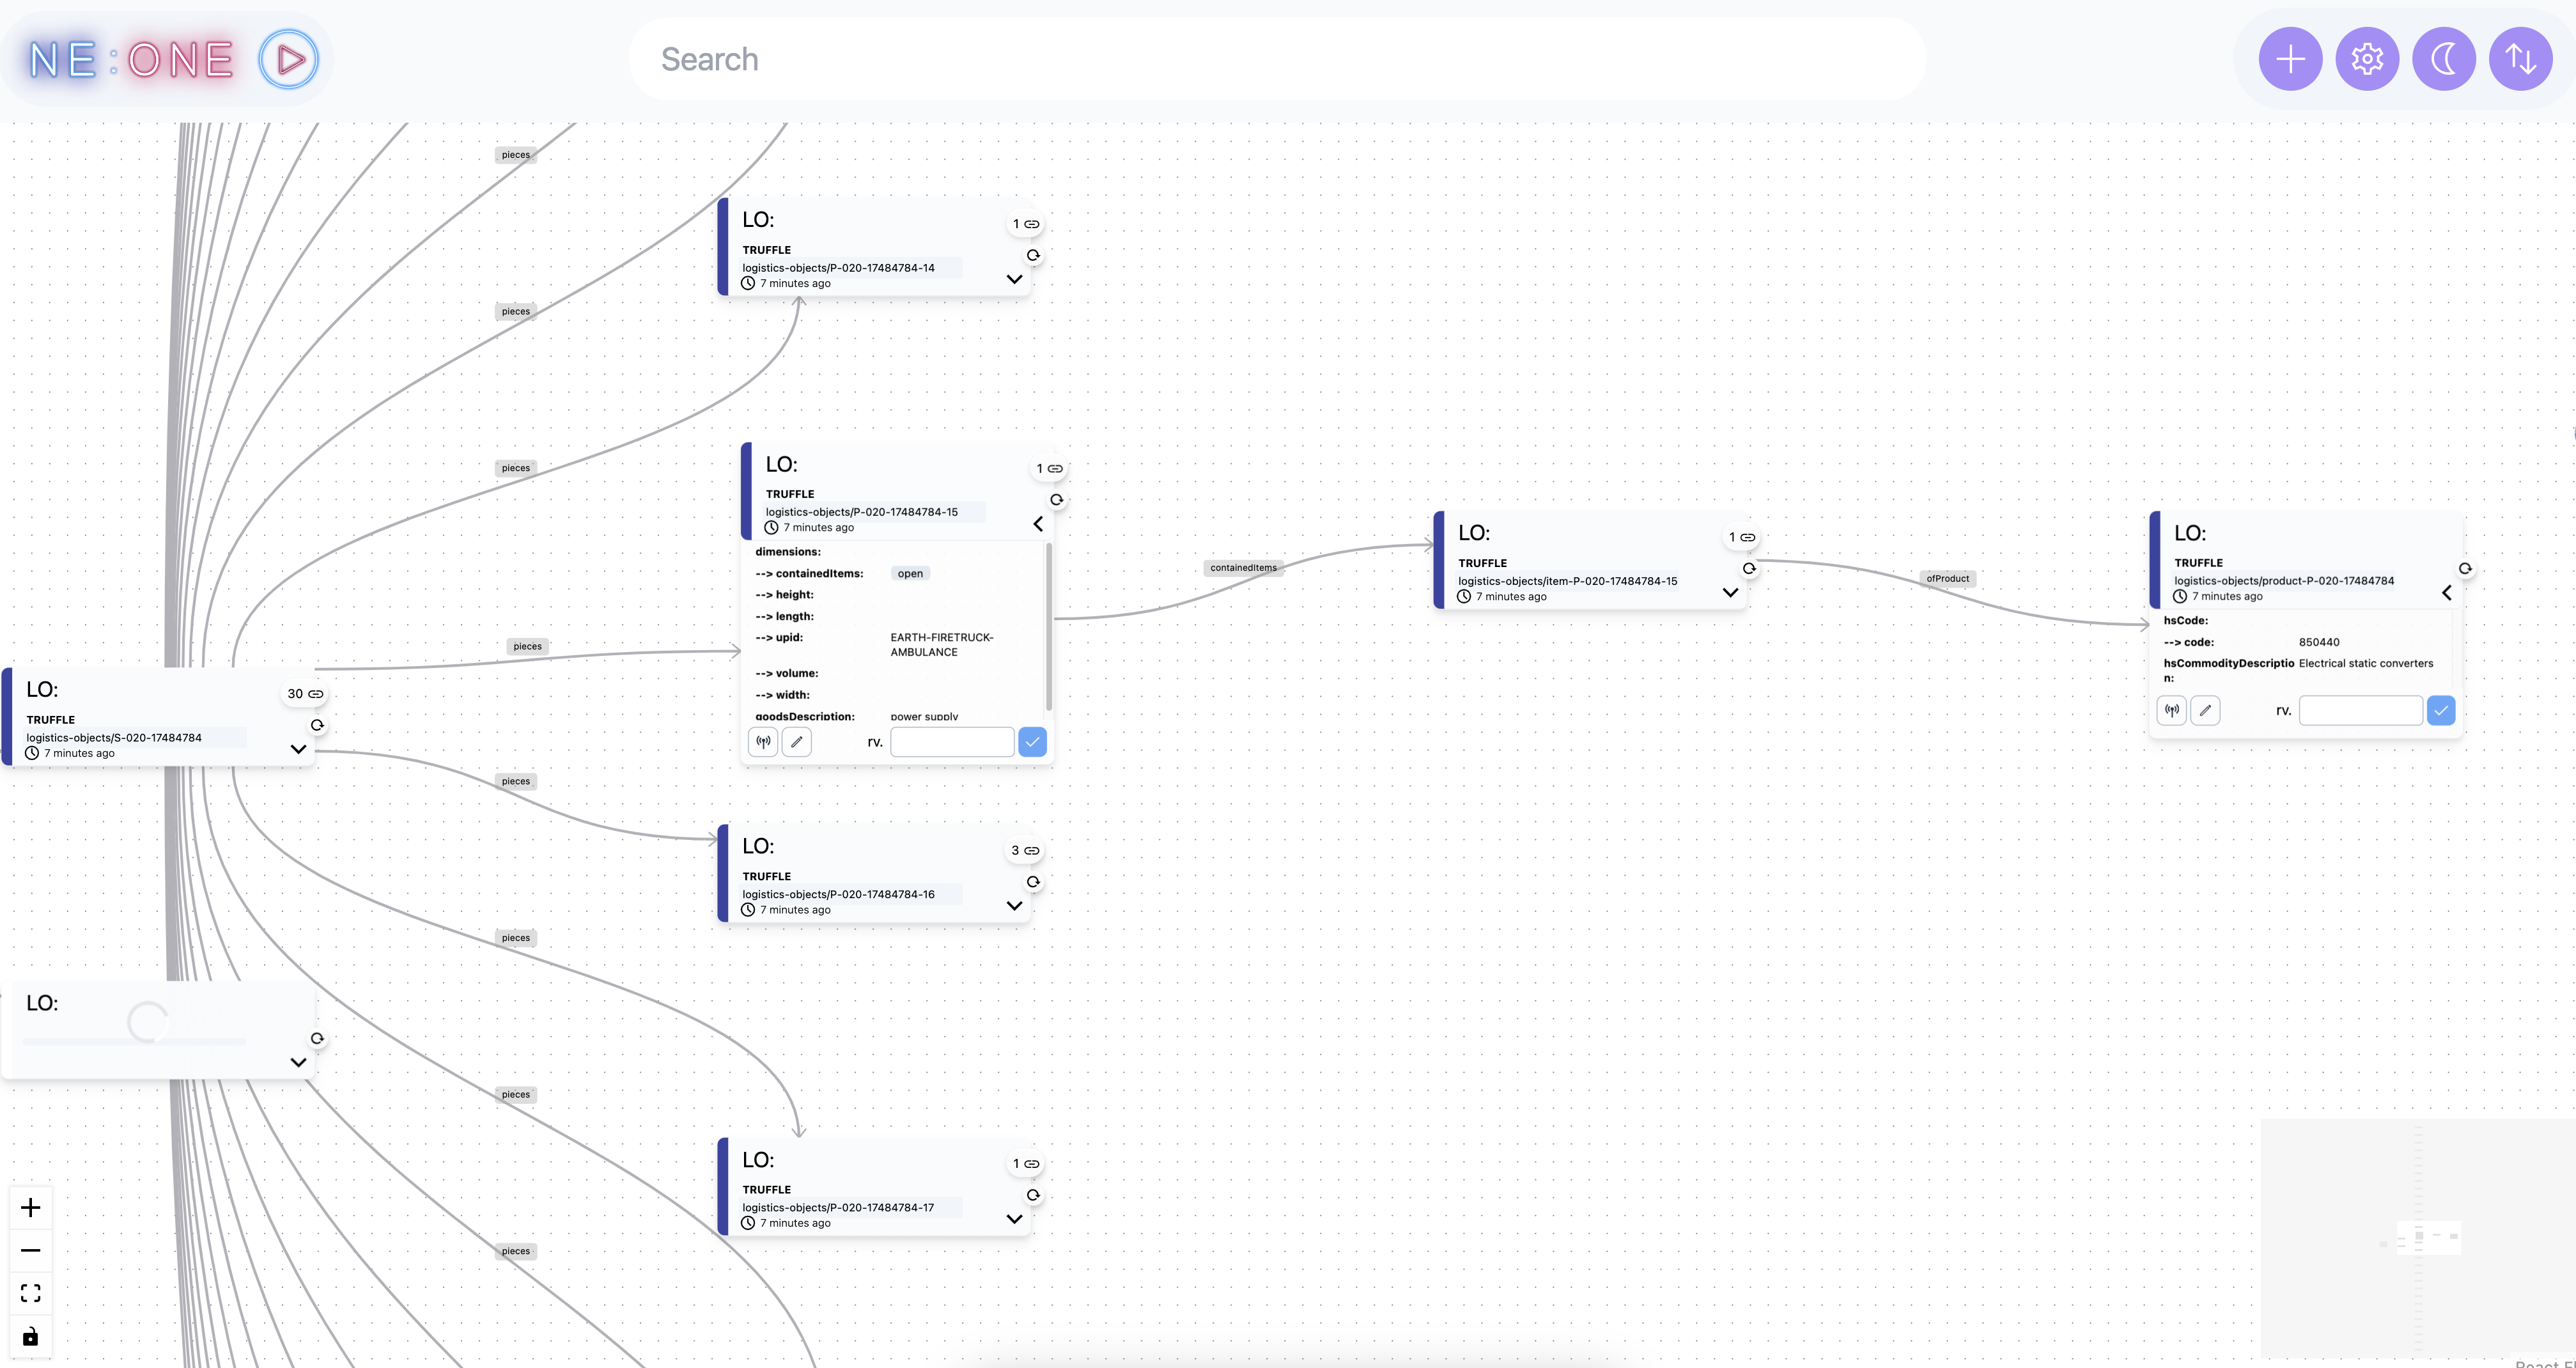Toggle dark mode with the moon icon

tap(2444, 60)
